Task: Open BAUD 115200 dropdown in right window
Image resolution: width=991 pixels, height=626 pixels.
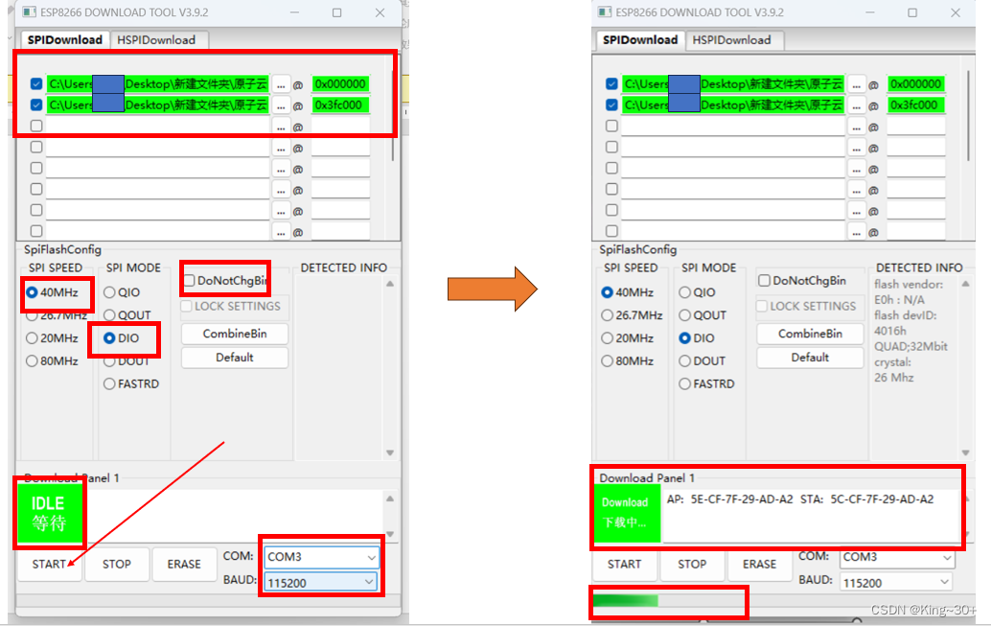Action: click(897, 582)
